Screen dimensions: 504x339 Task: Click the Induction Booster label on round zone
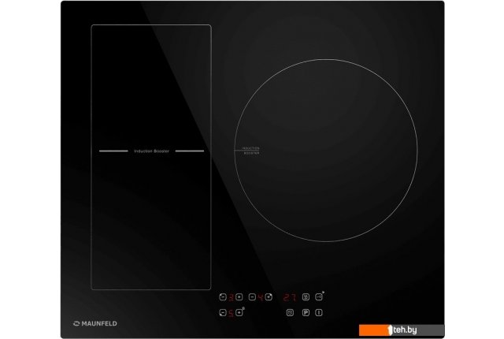(250, 150)
